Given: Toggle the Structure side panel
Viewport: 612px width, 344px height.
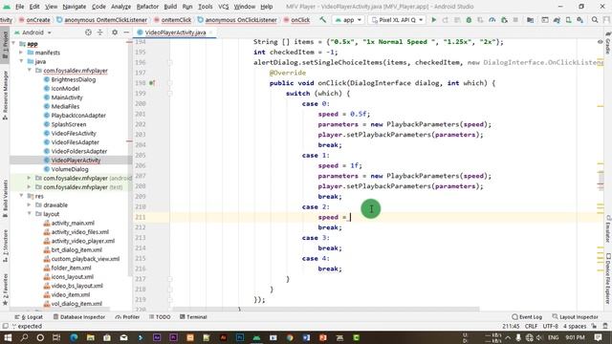Looking at the screenshot, I should click(5, 247).
